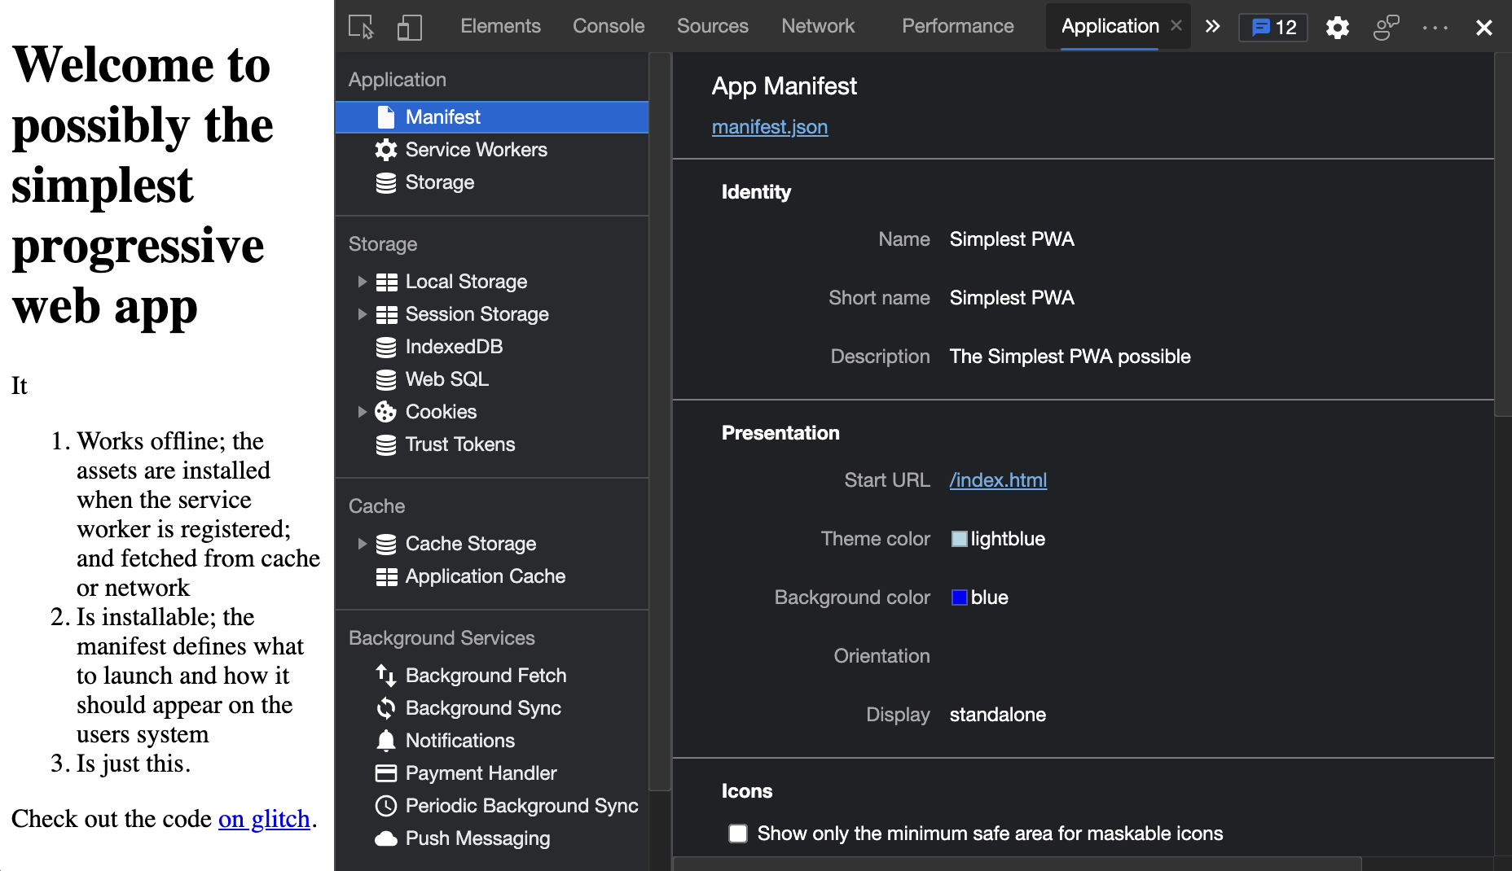
Task: Expand the Cache Storage tree node
Action: pyautogui.click(x=363, y=544)
